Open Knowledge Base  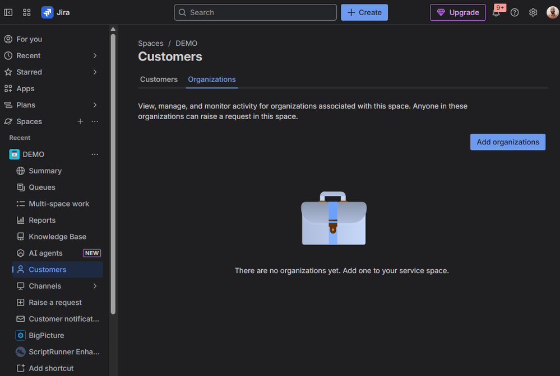pyautogui.click(x=58, y=237)
